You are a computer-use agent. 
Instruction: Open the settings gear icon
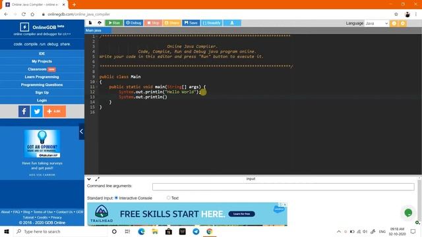[403, 24]
